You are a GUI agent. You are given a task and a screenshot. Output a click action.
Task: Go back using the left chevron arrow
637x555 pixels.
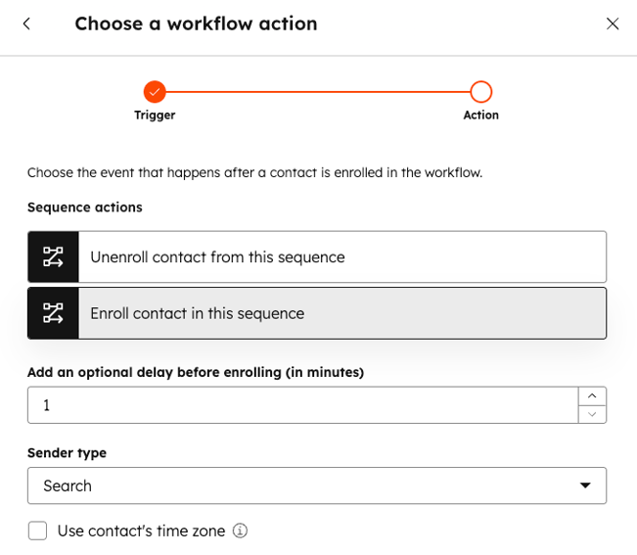[x=26, y=23]
